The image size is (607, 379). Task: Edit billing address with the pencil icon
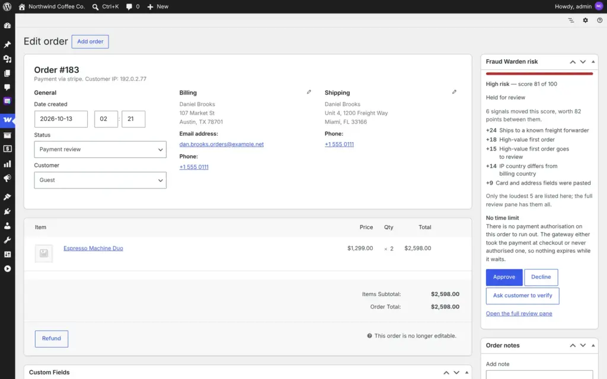(309, 92)
